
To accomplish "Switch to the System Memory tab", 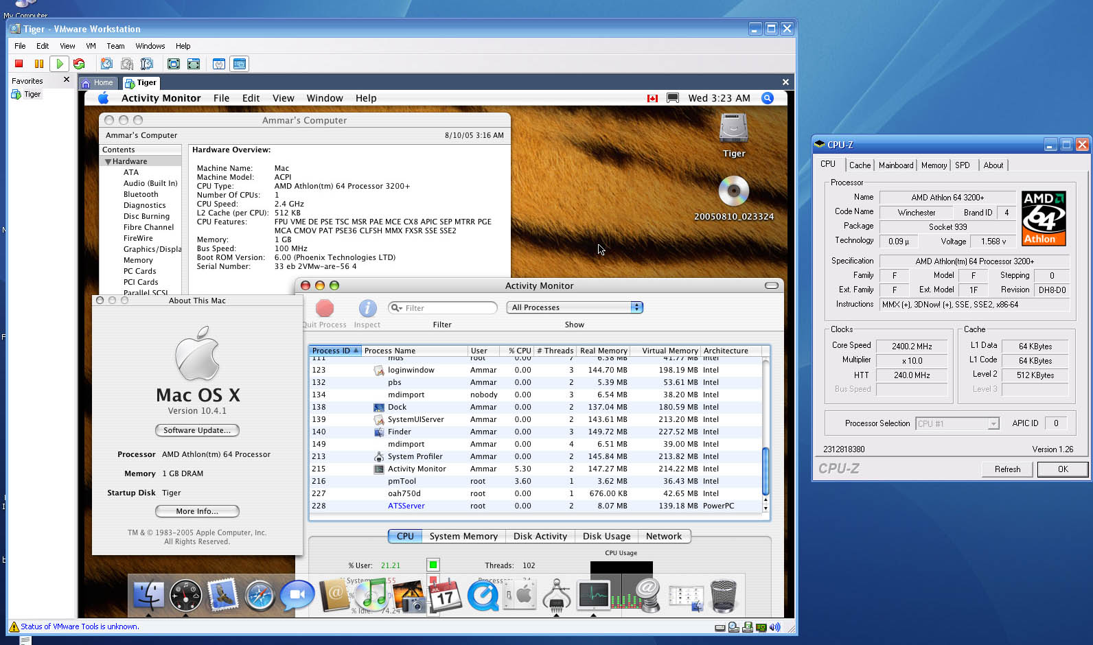I will point(463,537).
